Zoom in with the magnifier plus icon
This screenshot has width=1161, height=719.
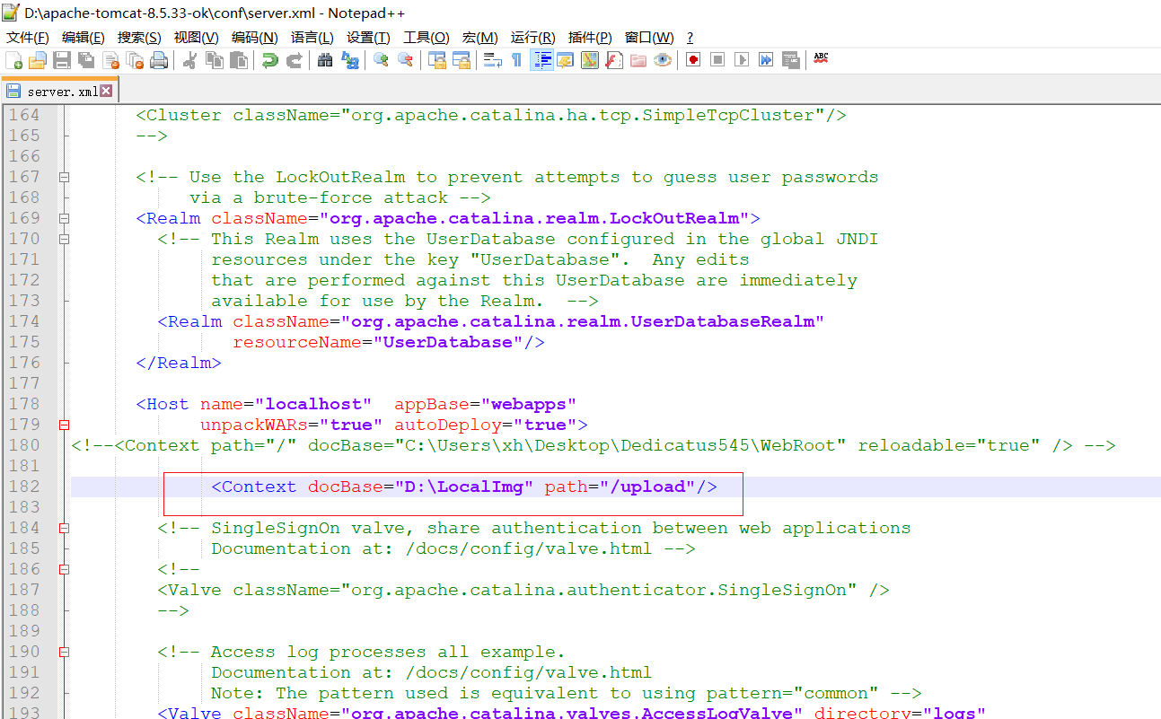(381, 60)
